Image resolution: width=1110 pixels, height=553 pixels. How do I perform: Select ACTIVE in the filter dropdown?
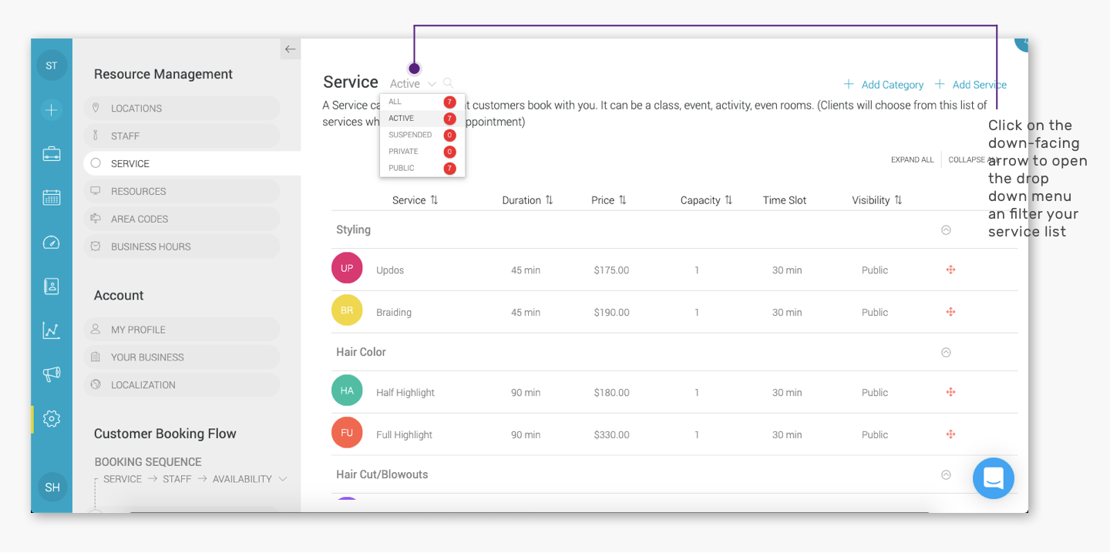tap(422, 119)
